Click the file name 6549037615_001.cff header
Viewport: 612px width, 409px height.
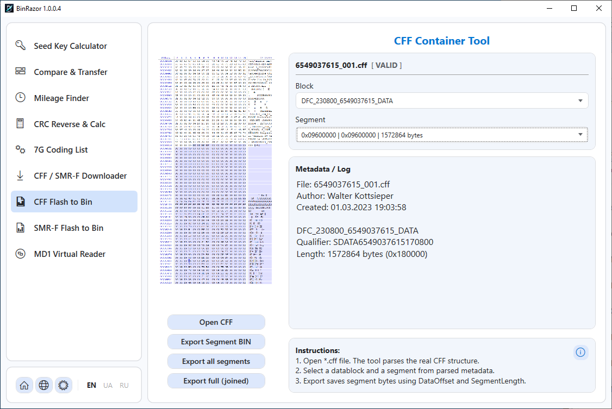pos(331,65)
